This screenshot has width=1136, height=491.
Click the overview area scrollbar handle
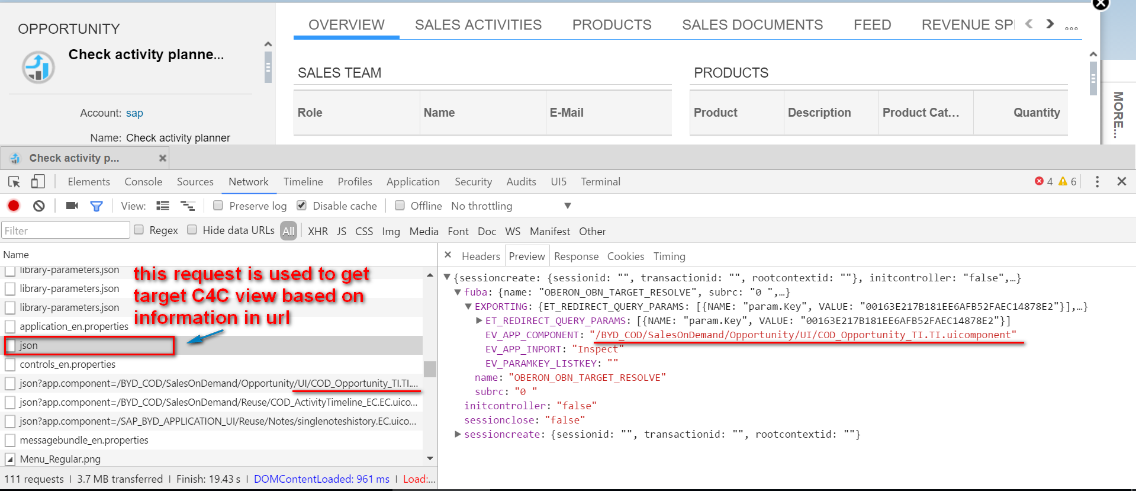(x=1093, y=78)
